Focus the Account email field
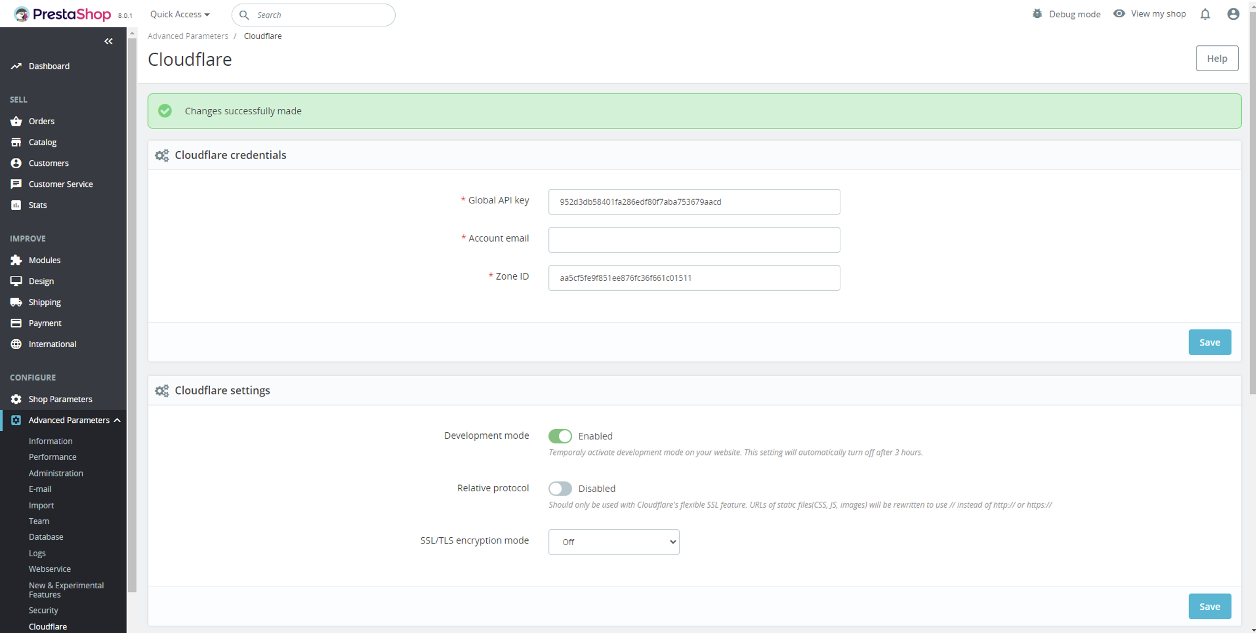 [694, 240]
